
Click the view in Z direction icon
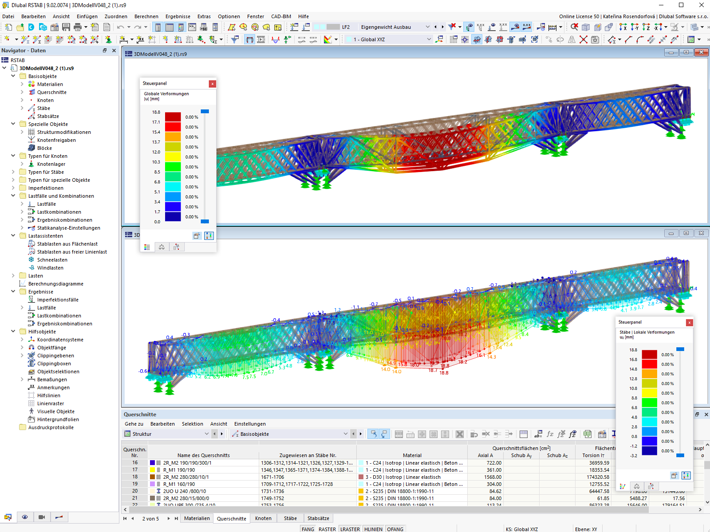tap(646, 27)
